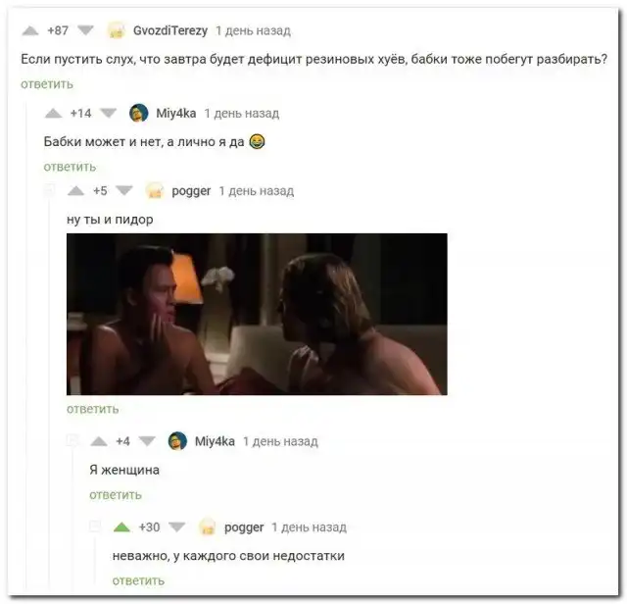Click the green upvote arrow on +30 comment
Screen dimensions: 627x604
coord(121,528)
